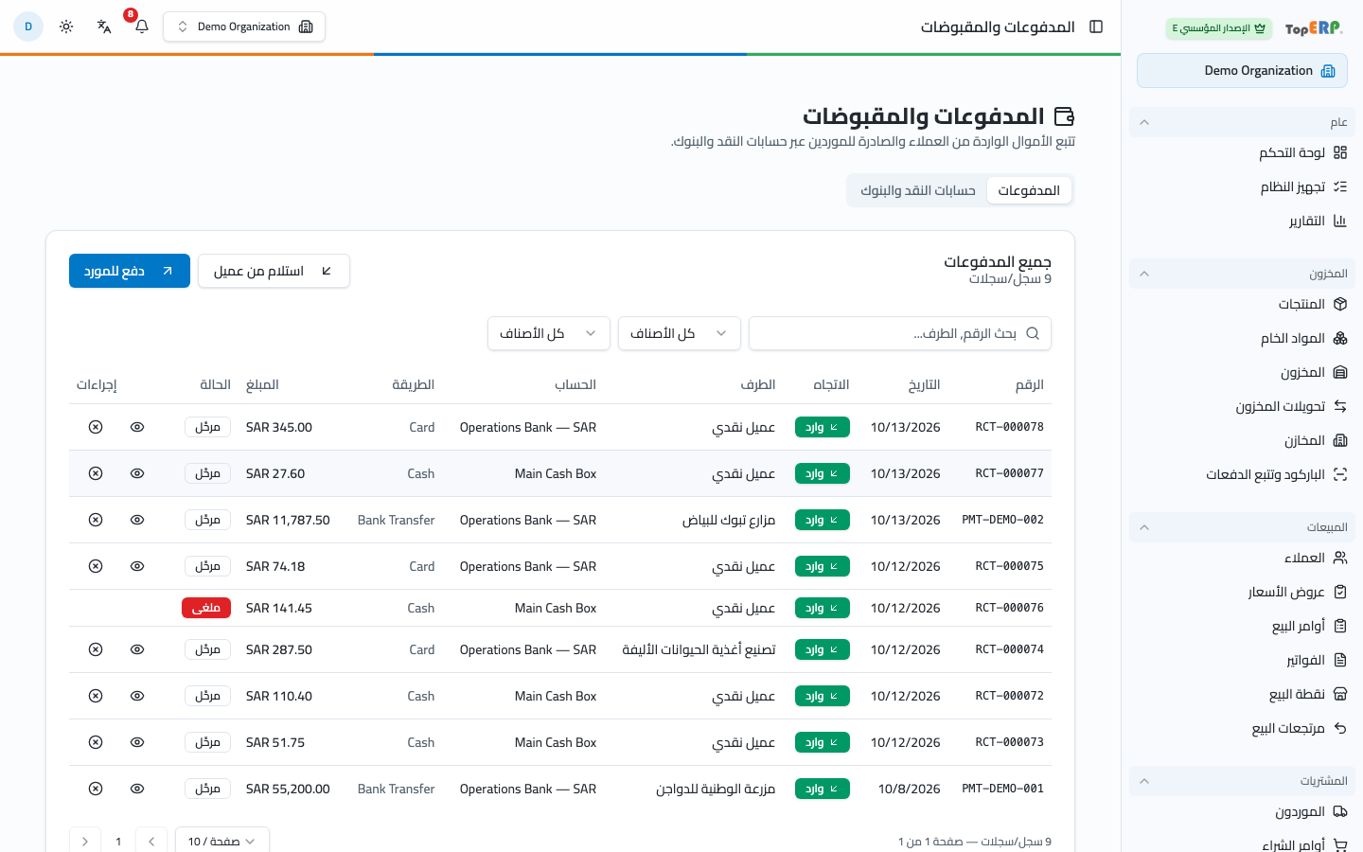Image resolution: width=1363 pixels, height=852 pixels.
Task: Open the language translate icon
Action: (x=104, y=27)
